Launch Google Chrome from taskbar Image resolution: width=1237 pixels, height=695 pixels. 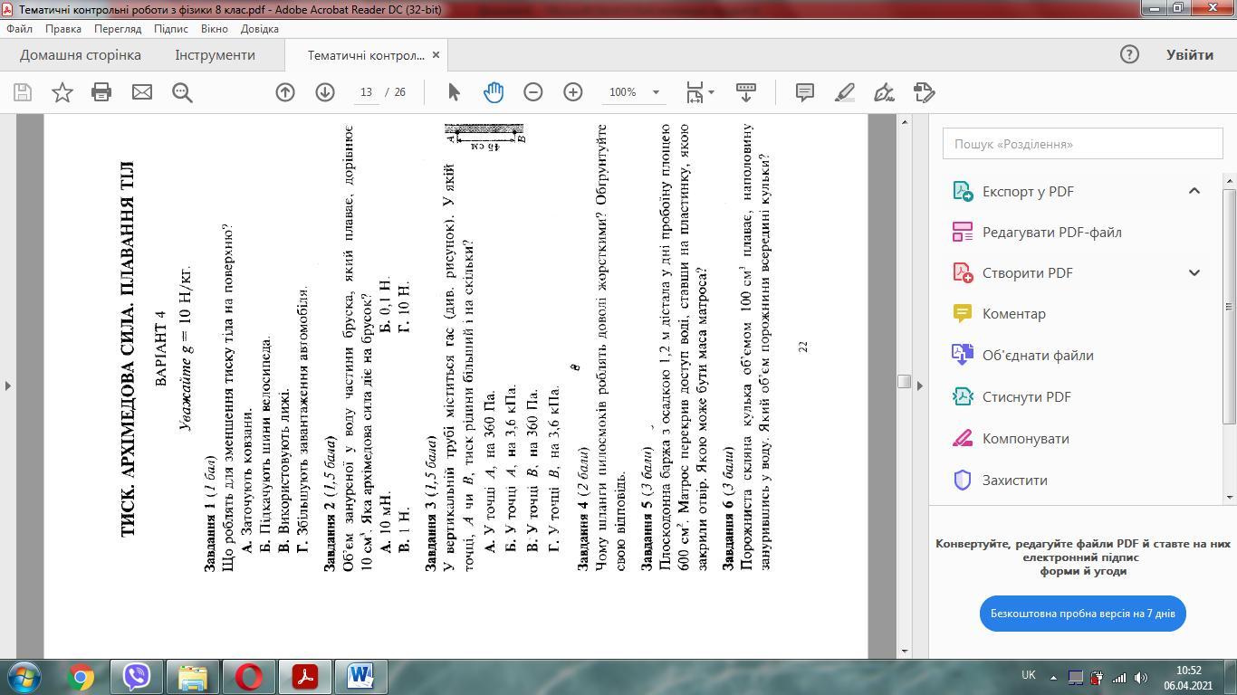point(81,677)
